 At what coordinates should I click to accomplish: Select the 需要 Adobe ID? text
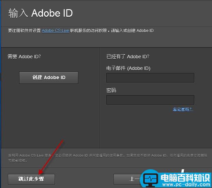[24, 57]
